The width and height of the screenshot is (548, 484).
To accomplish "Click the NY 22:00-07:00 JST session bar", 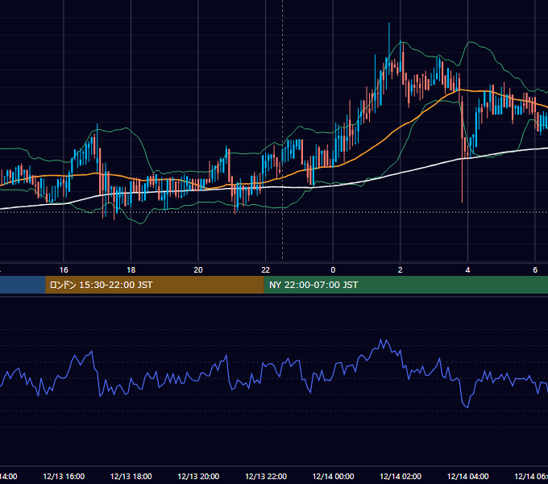I will pos(405,285).
